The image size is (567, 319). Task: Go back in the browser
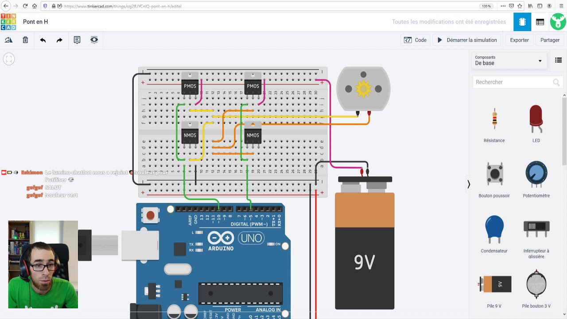tap(6, 6)
